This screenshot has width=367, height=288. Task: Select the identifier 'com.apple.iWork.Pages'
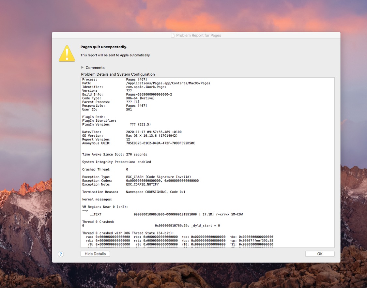[146, 87]
